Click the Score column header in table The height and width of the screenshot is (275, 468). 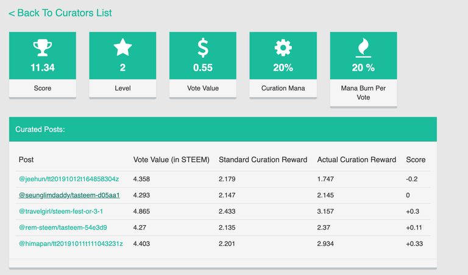click(416, 159)
